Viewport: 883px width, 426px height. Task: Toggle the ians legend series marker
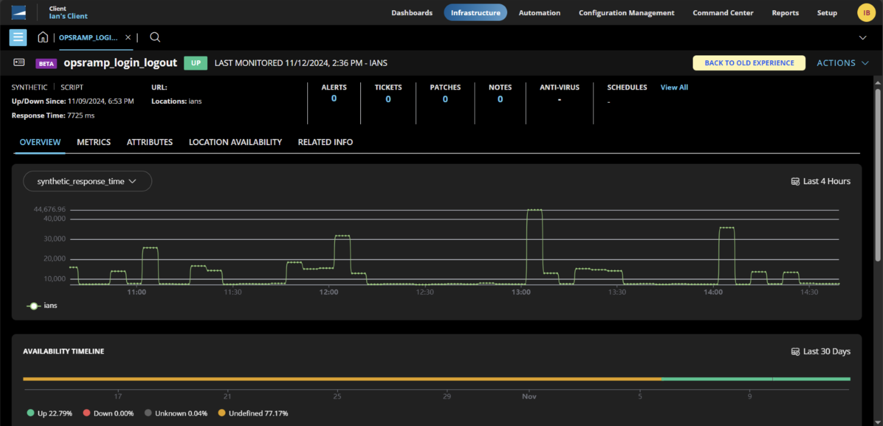coord(34,306)
